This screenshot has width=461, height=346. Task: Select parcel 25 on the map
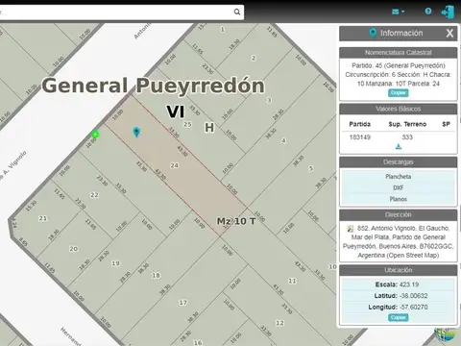[x=187, y=124]
